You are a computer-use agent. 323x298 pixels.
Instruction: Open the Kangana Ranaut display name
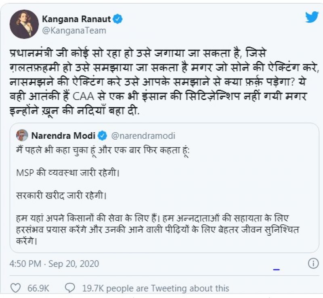[76, 19]
